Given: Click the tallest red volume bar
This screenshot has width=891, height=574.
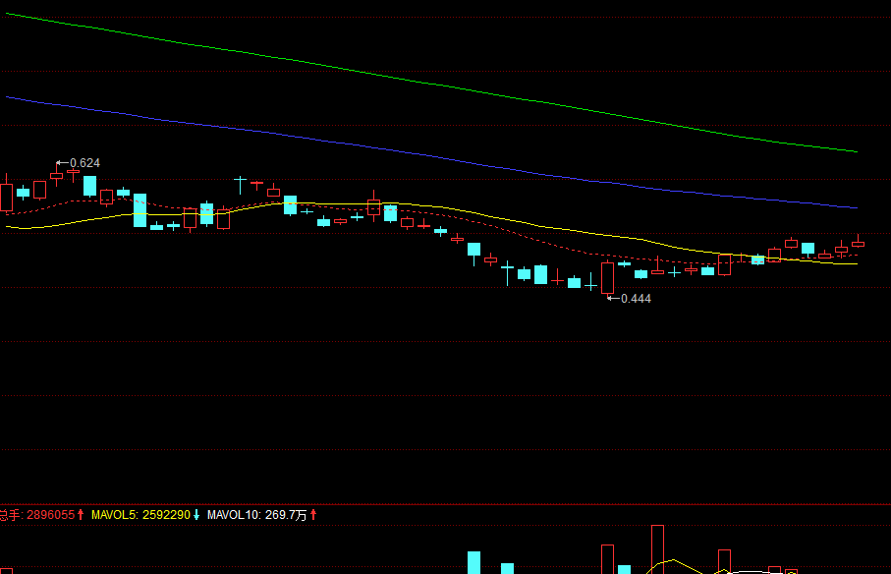Looking at the screenshot, I should (x=657, y=549).
